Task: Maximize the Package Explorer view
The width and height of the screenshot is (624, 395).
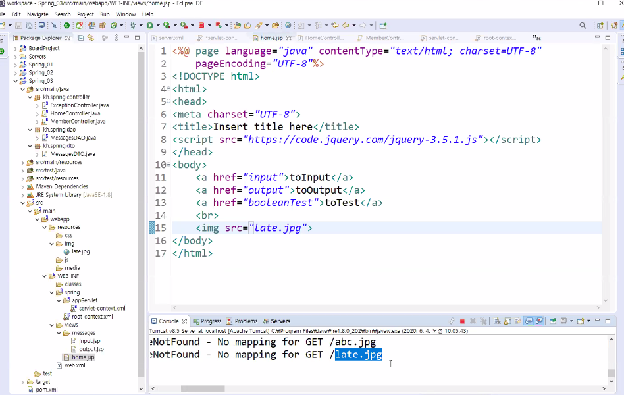Action: point(138,38)
